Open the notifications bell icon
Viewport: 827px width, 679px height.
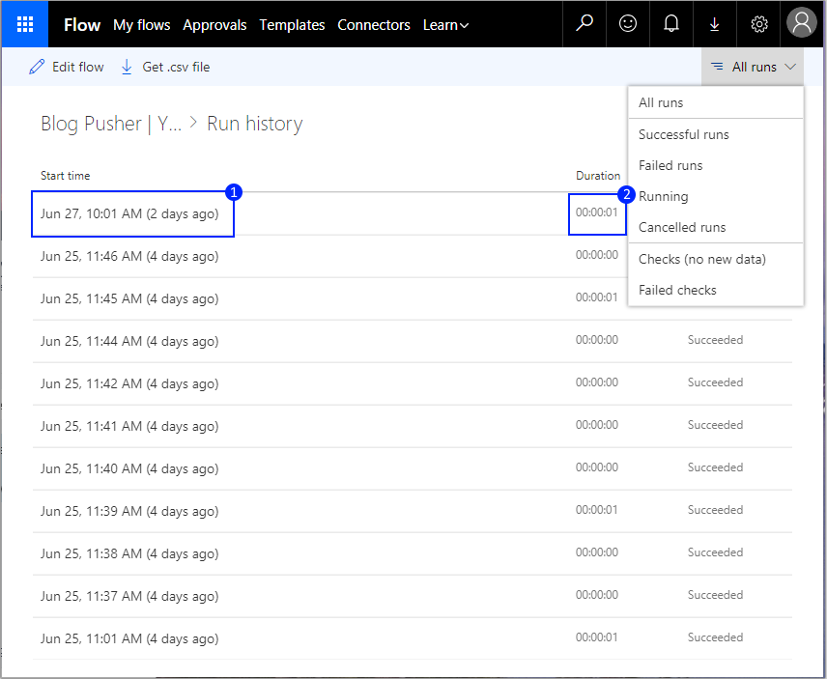coord(671,24)
